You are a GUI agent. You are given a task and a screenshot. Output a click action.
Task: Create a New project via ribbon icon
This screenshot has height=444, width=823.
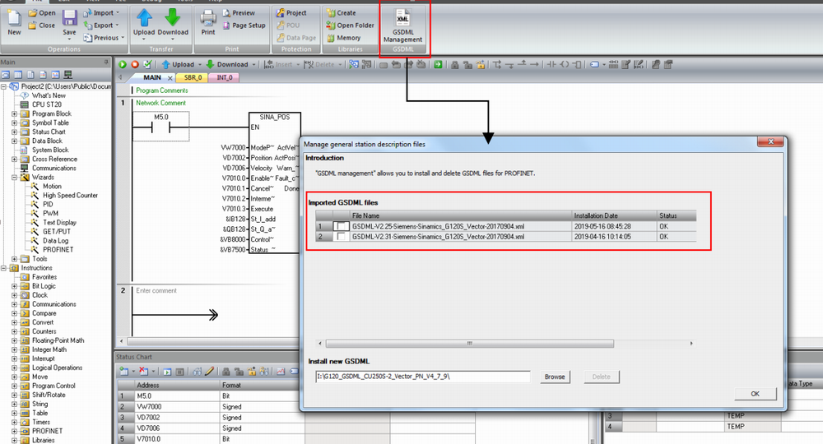click(14, 21)
